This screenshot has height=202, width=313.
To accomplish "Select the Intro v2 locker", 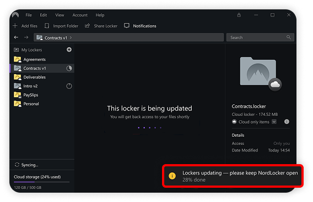I will coord(42,86).
